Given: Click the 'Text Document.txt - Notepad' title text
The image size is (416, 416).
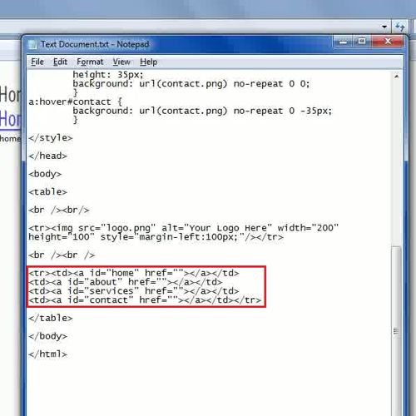Looking at the screenshot, I should click(95, 44).
